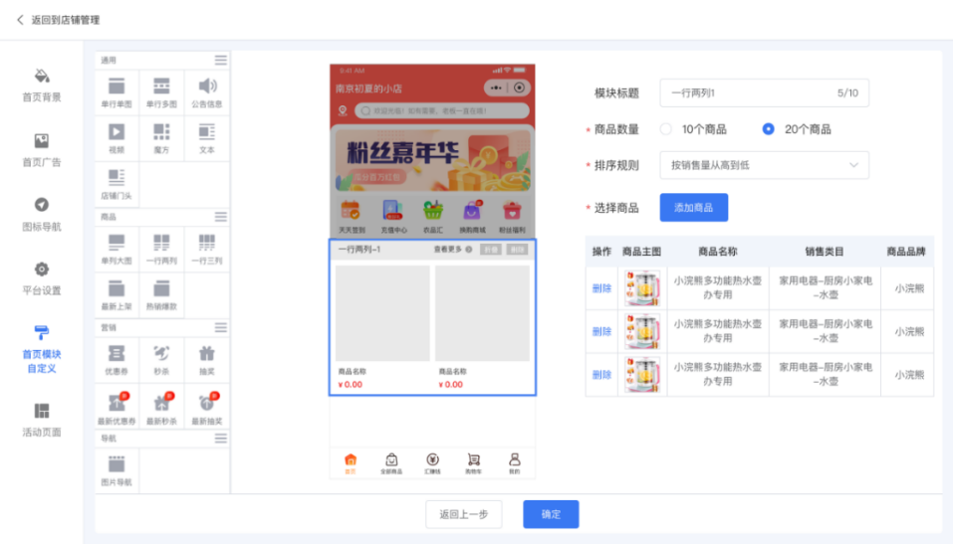Add 单列大图 product module
953x544 pixels.
pyautogui.click(x=117, y=250)
